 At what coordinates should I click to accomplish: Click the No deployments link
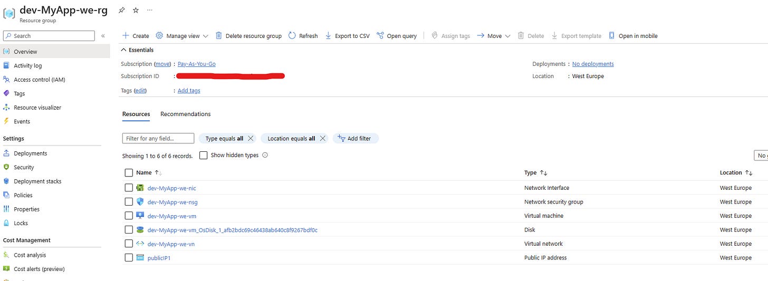pos(593,64)
